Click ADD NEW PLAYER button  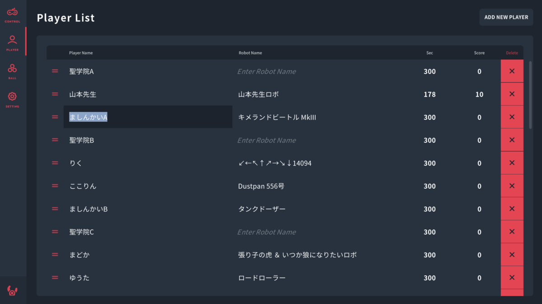click(506, 17)
